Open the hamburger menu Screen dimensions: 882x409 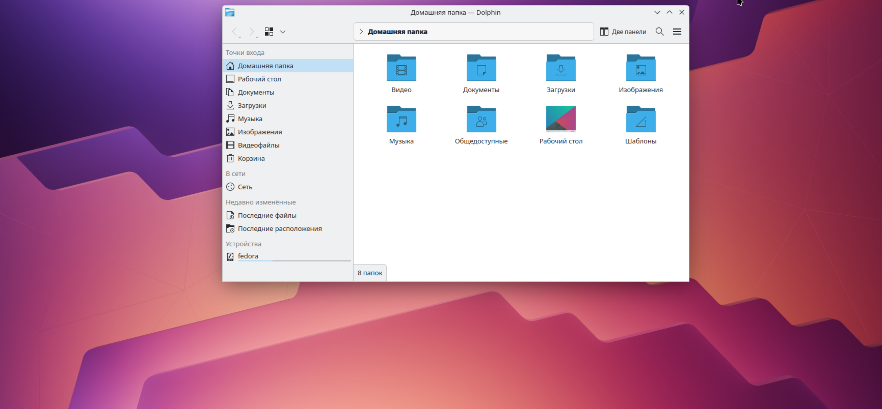click(x=677, y=32)
